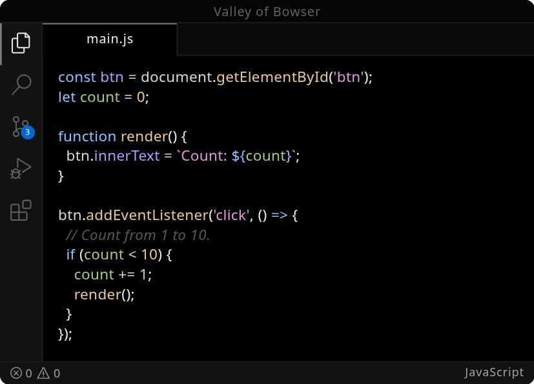Click the empty area of the tab bar
This screenshot has height=384, width=534.
(x=355, y=39)
